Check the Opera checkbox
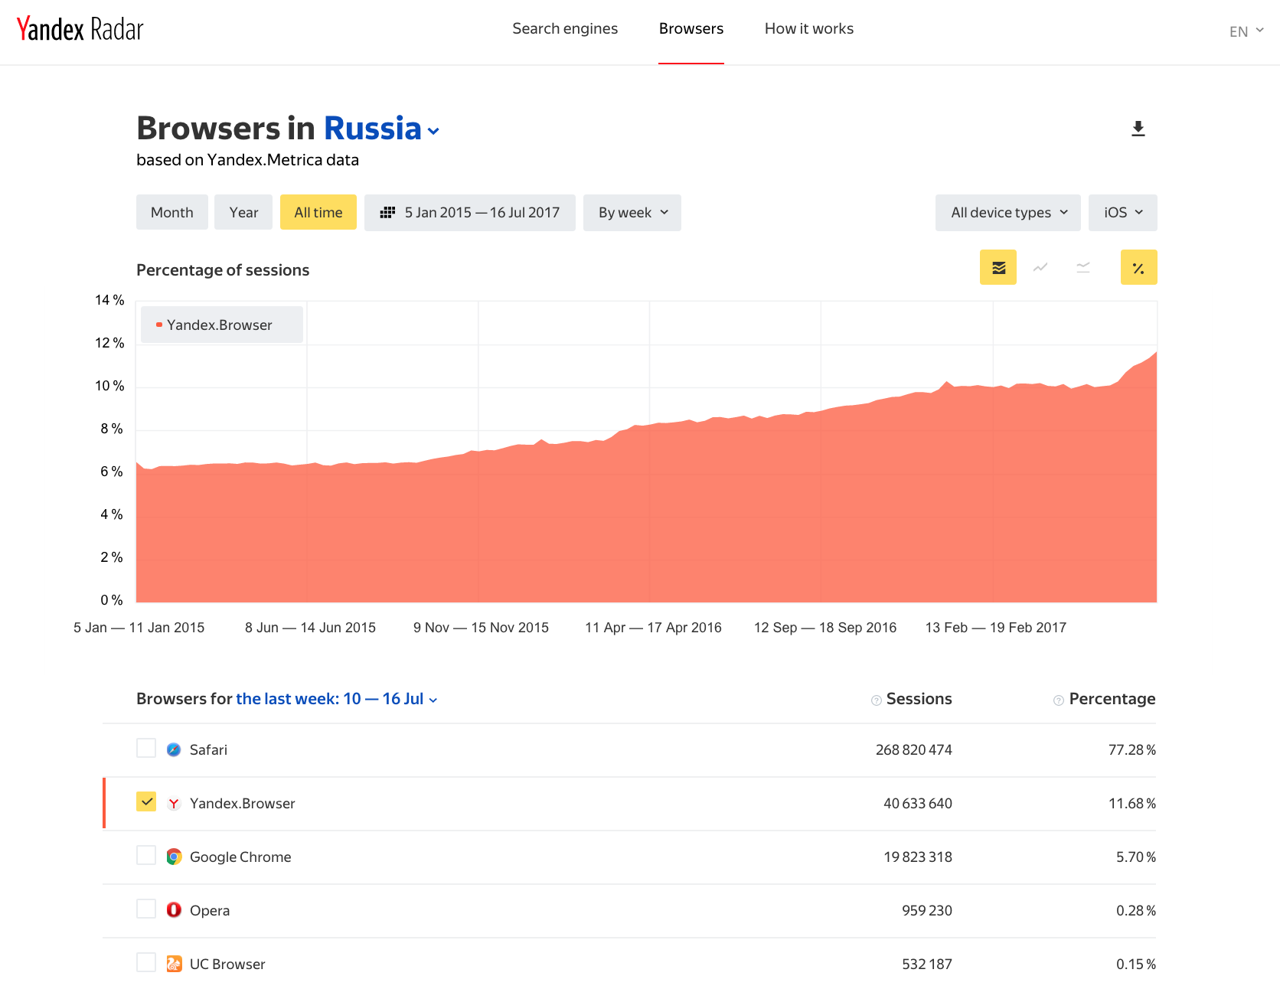The height and width of the screenshot is (989, 1280). point(146,909)
